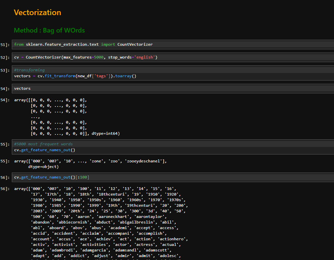Click the output prompt of cell 55
The image size is (334, 260).
click(x=5, y=161)
